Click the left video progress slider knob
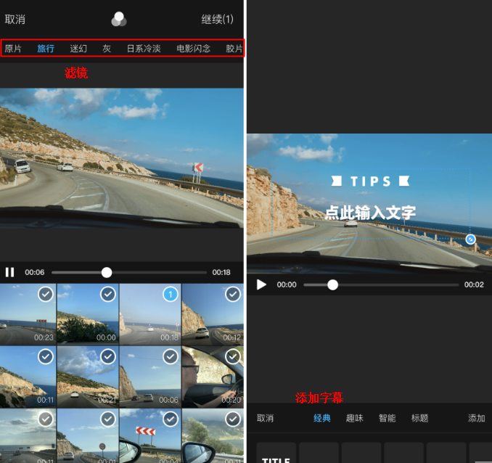This screenshot has width=492, height=463. 107,272
